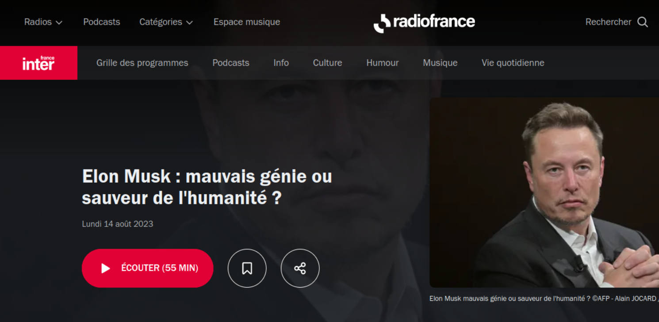This screenshot has width=659, height=322.
Task: Open search via the magnifier icon
Action: (643, 22)
